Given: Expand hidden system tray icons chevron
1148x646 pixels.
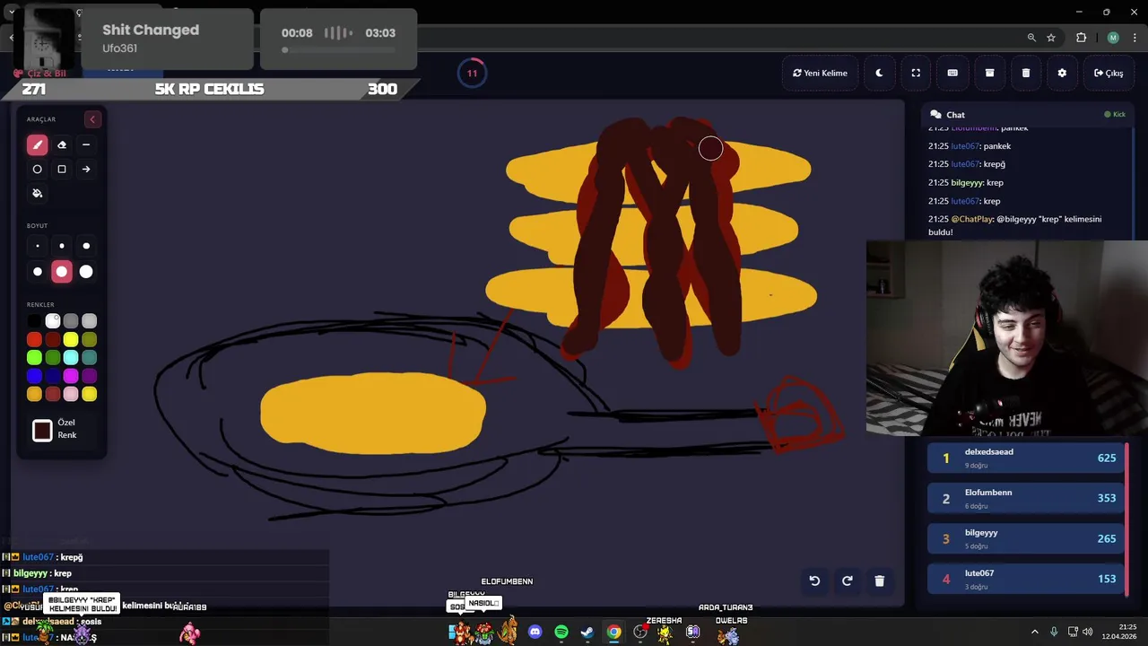Looking at the screenshot, I should coord(1034,632).
